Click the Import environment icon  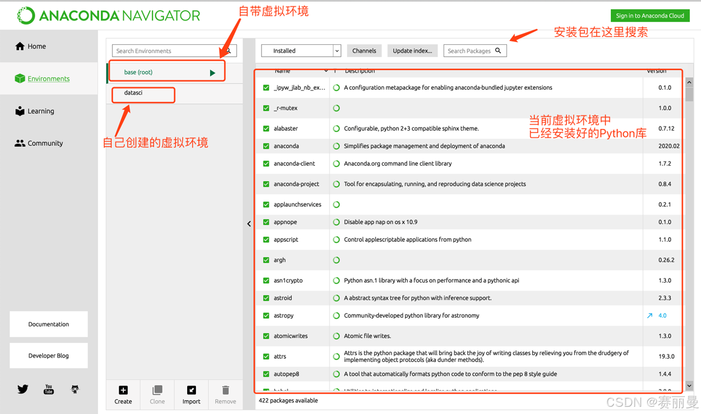(191, 390)
